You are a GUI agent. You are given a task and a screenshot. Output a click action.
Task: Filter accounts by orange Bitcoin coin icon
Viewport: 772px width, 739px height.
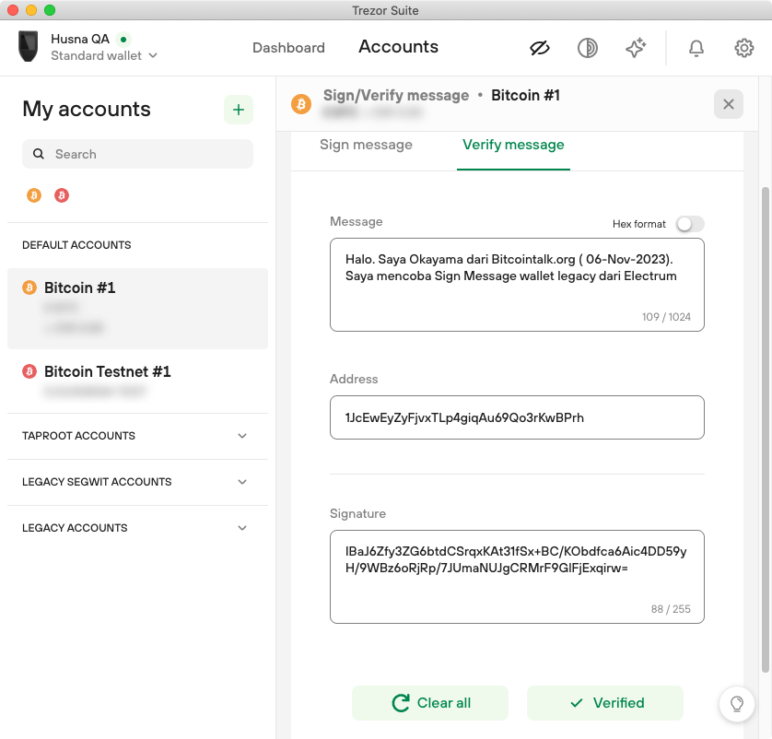[x=34, y=195]
